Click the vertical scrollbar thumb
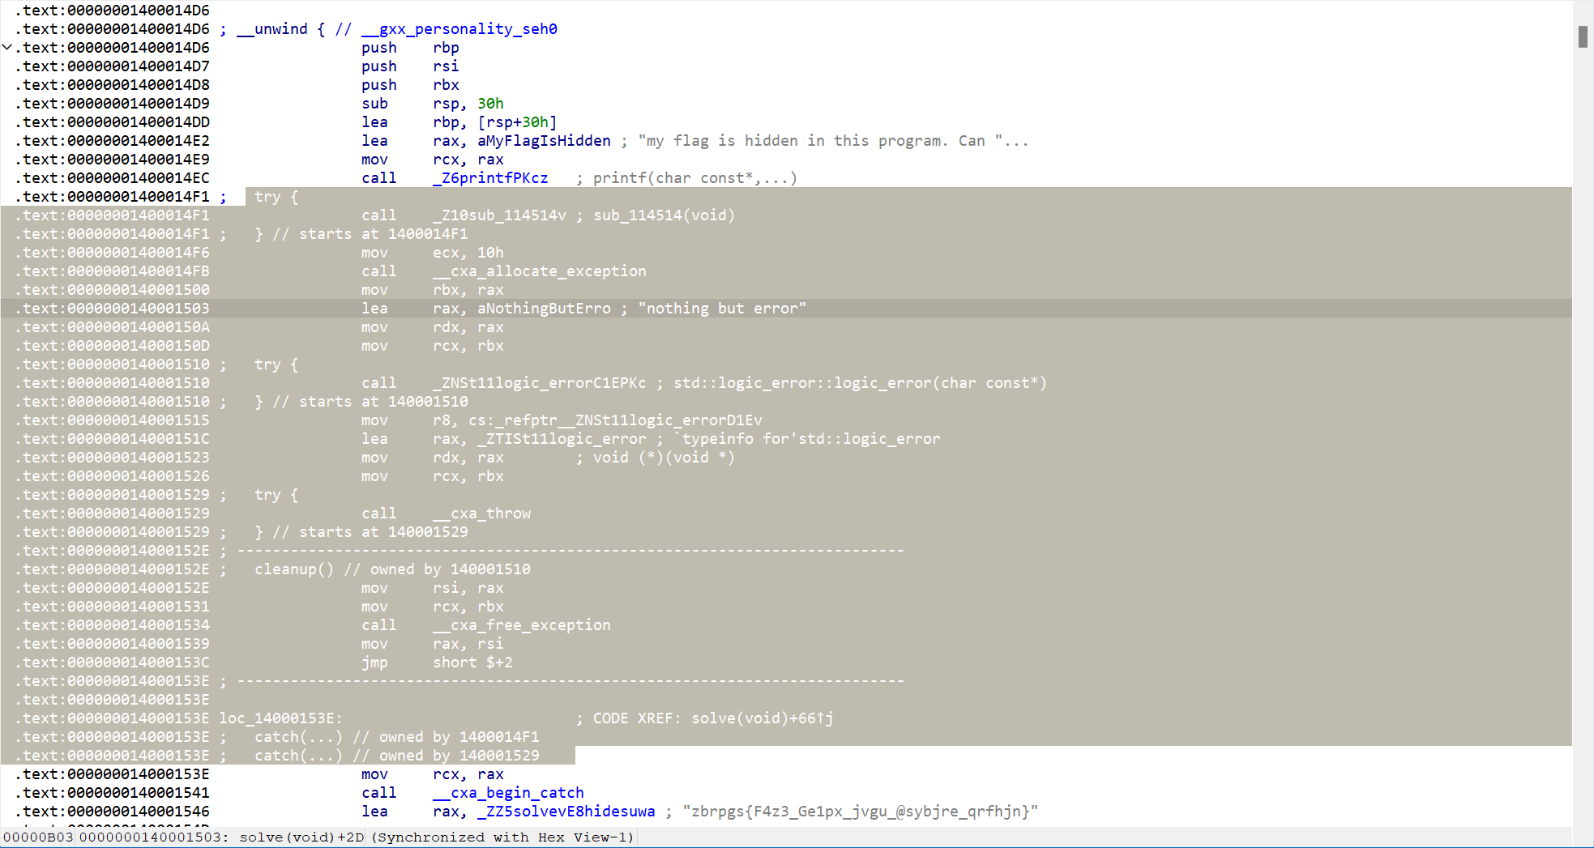This screenshot has height=848, width=1594. tap(1583, 36)
